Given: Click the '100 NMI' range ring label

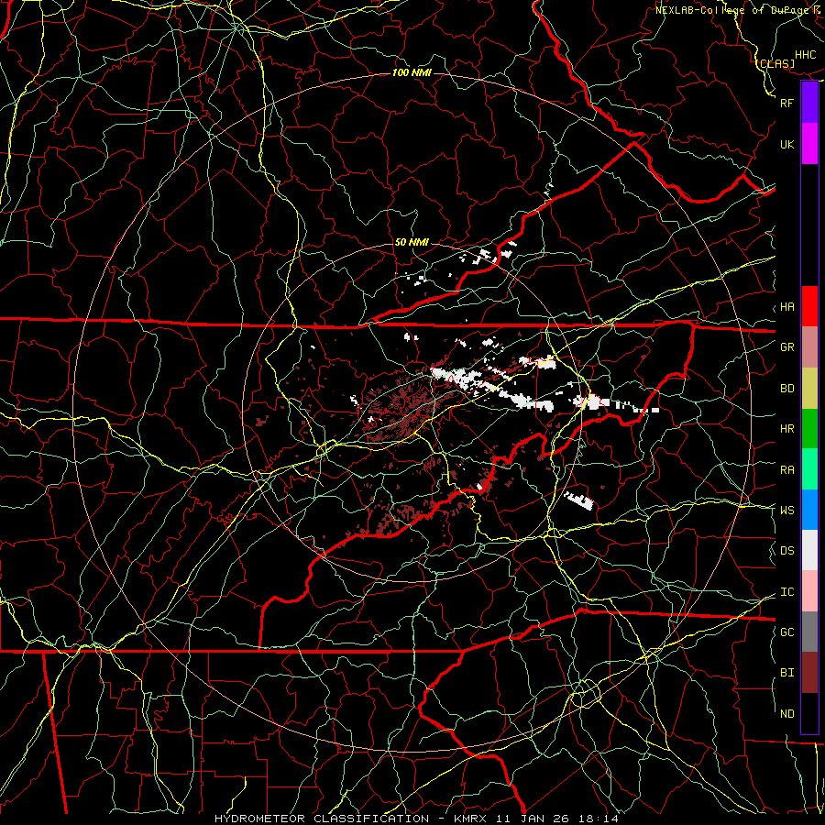Looking at the screenshot, I should click(412, 72).
